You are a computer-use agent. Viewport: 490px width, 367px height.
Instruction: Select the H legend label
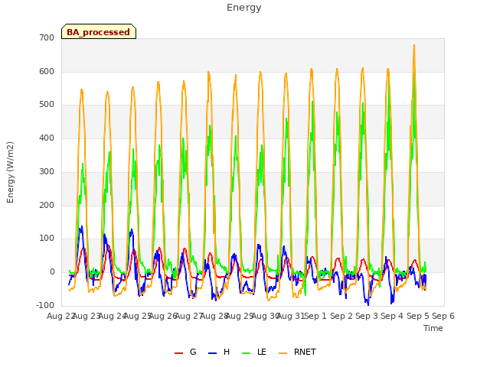click(227, 352)
